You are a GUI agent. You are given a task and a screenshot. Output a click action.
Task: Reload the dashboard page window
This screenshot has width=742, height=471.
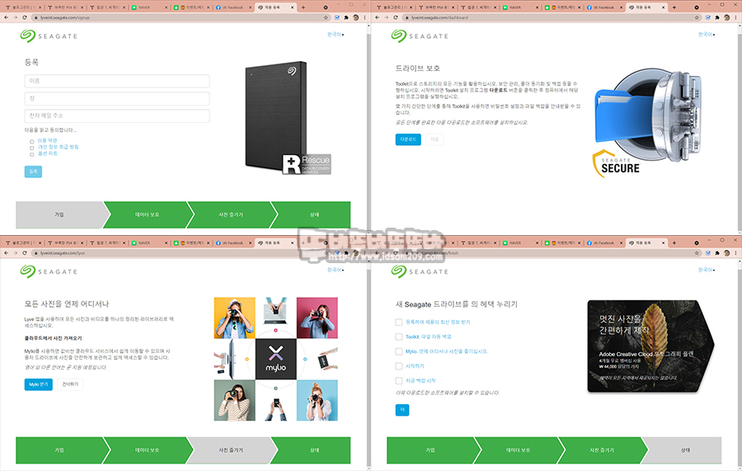tap(396, 17)
